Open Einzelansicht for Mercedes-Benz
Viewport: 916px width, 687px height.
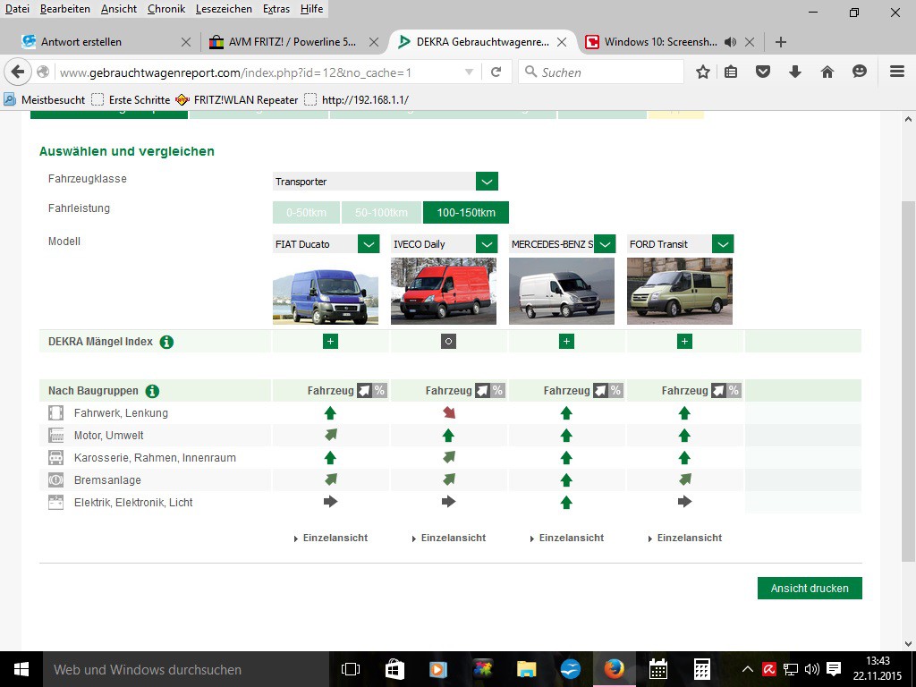[x=567, y=538]
